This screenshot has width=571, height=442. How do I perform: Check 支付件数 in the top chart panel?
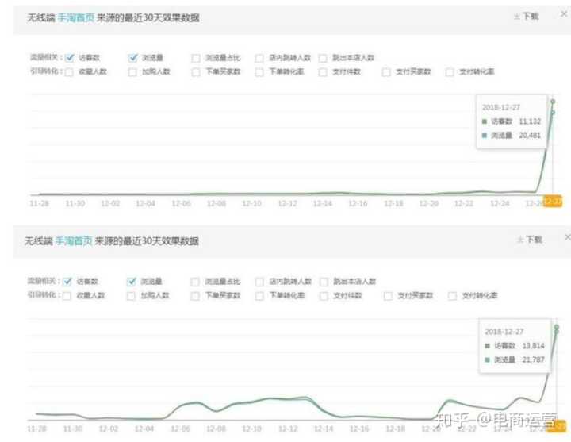[x=323, y=71]
